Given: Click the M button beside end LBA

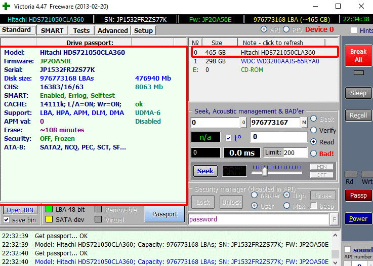Looking at the screenshot, I should [x=304, y=123].
